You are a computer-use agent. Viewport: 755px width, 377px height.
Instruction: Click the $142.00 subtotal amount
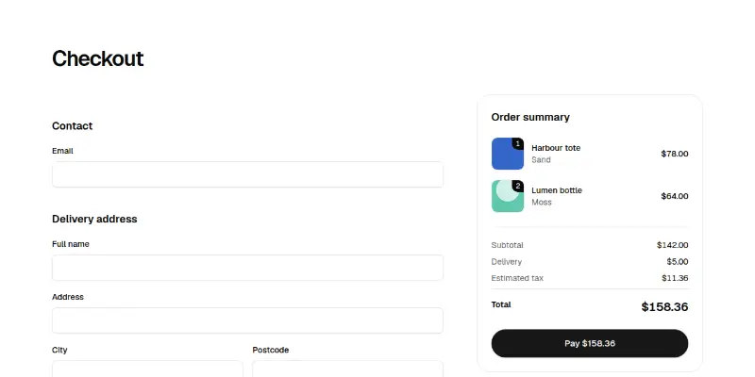(672, 245)
